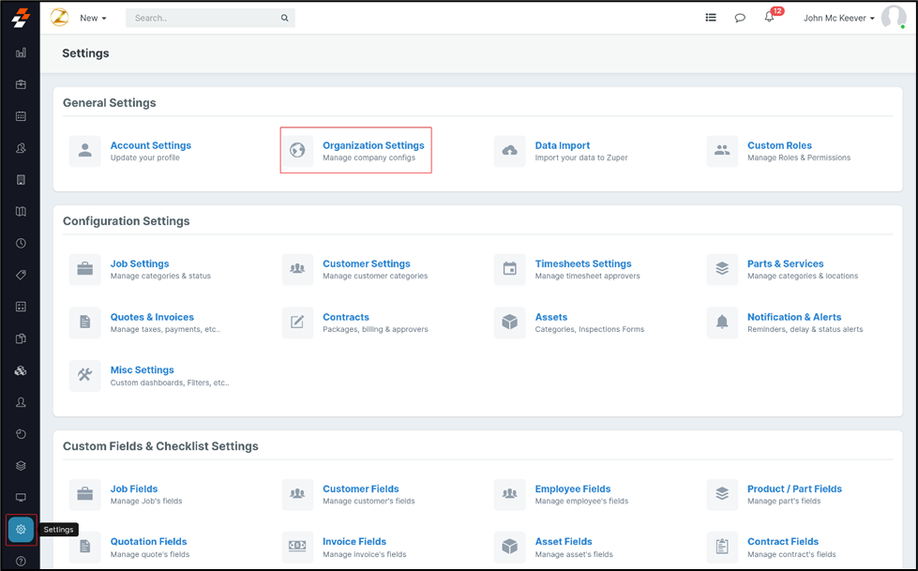This screenshot has width=918, height=571.
Task: Click the price tag icon in sidebar
Action: 21,275
